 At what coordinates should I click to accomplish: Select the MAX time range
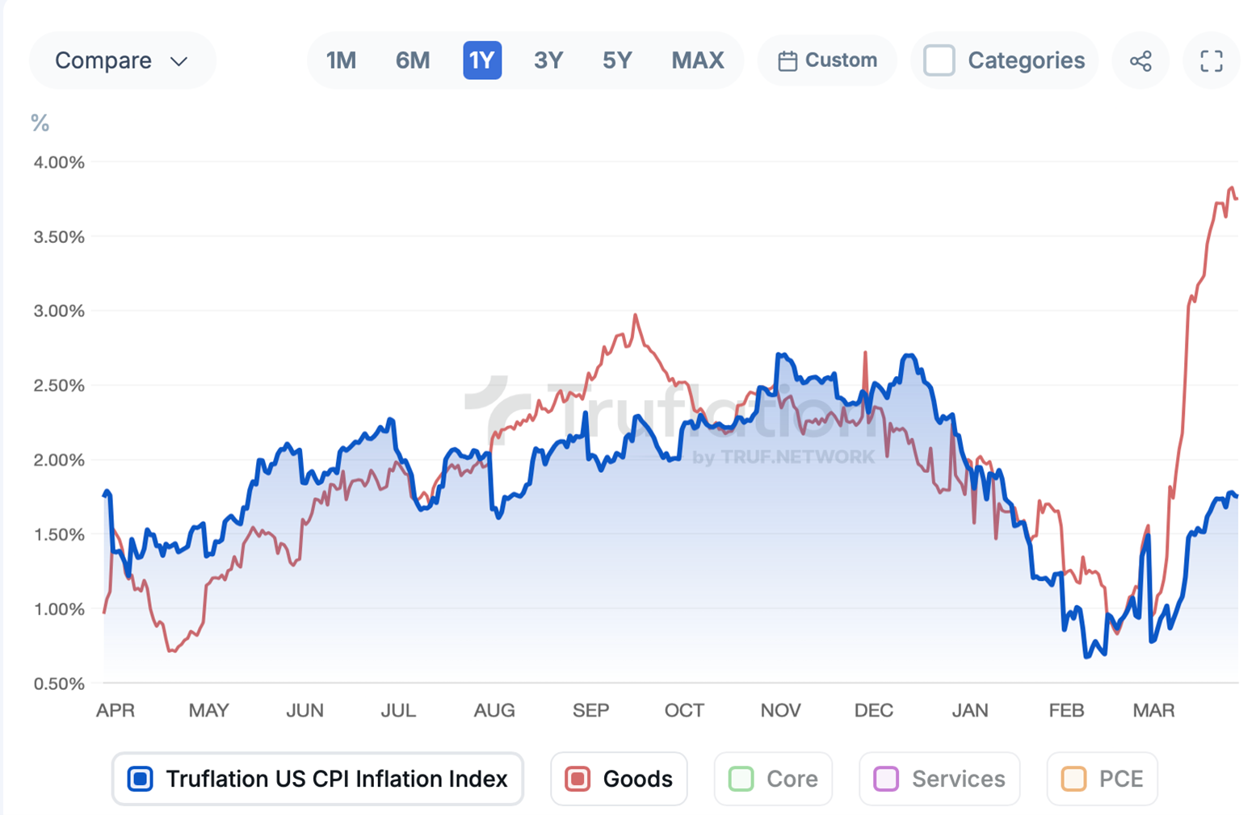pyautogui.click(x=697, y=61)
